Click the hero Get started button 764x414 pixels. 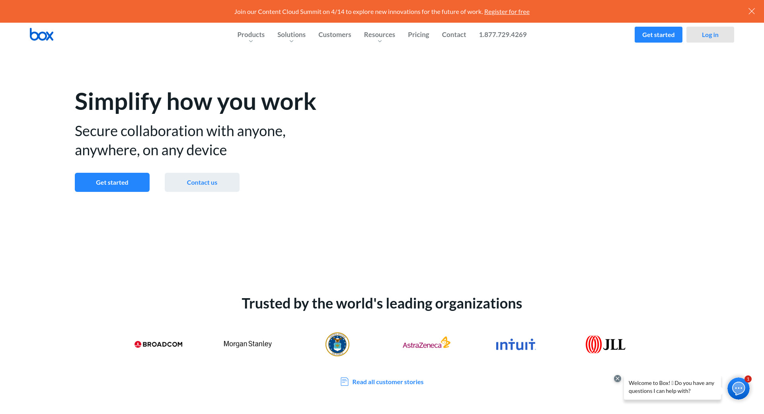[x=112, y=182]
